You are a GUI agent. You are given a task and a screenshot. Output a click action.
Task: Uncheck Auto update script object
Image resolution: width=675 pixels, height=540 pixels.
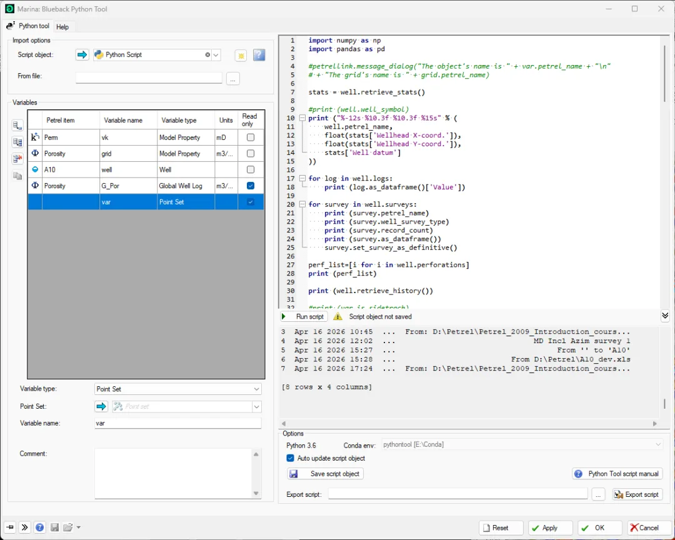click(291, 458)
